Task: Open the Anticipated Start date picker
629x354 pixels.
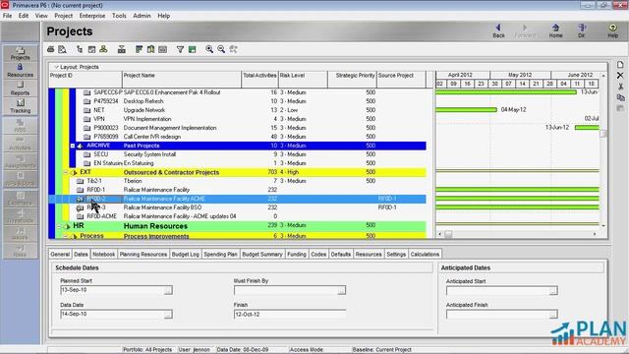Action: pos(553,291)
